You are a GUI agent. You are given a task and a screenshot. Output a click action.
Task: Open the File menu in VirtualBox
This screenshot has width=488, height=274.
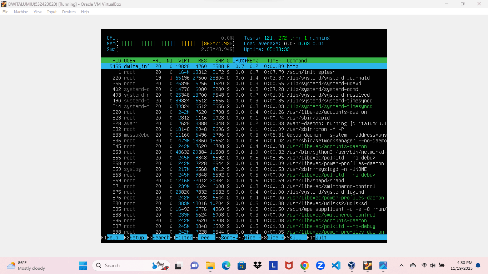[x=5, y=12]
